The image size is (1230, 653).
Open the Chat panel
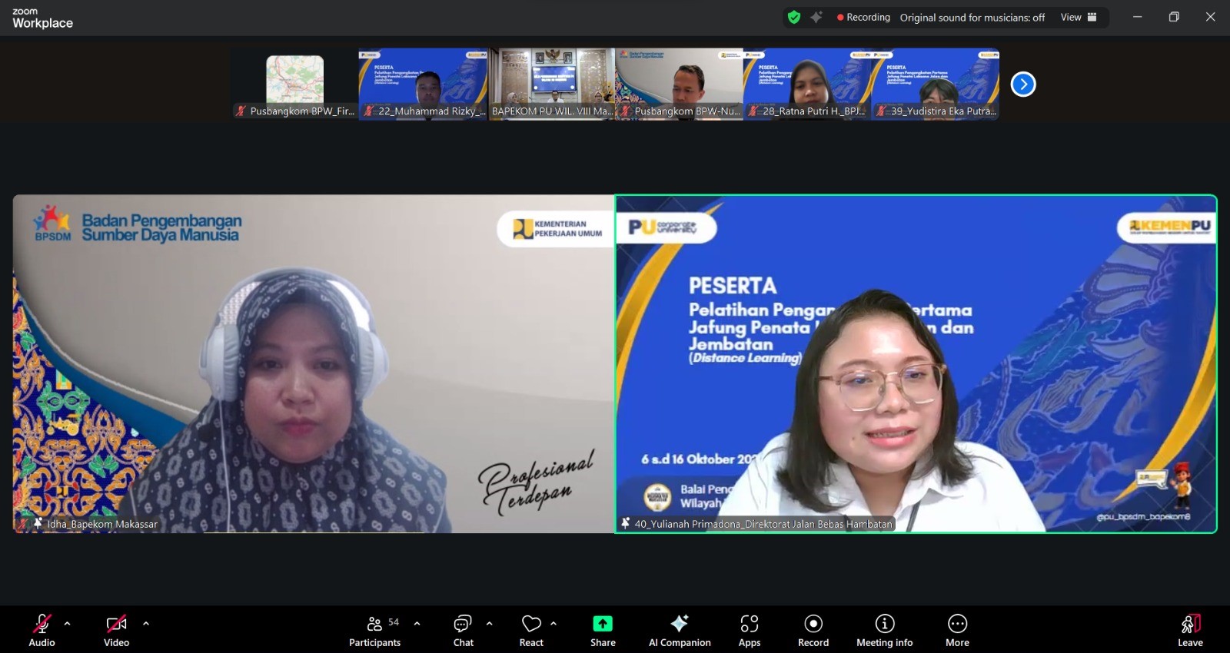pyautogui.click(x=463, y=630)
